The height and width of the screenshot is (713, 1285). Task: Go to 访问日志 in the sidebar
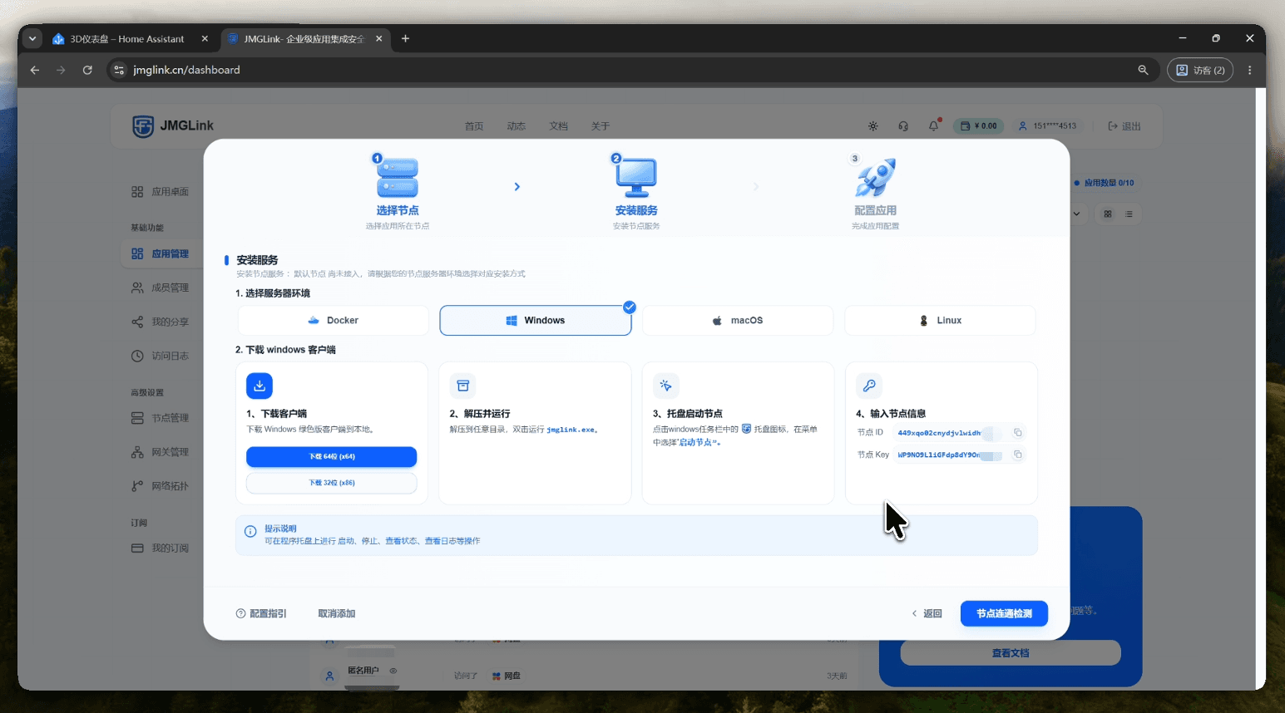(161, 356)
